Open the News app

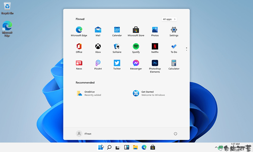click(79, 65)
